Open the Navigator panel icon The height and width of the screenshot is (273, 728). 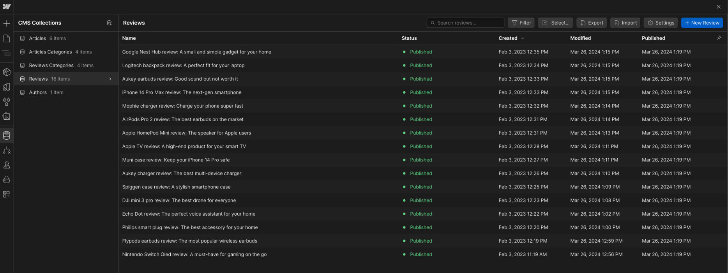tap(7, 53)
